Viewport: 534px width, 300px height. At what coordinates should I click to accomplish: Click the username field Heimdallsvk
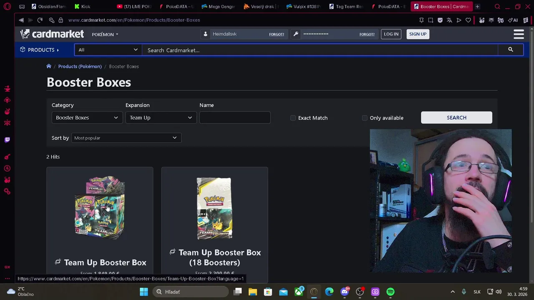click(x=239, y=34)
